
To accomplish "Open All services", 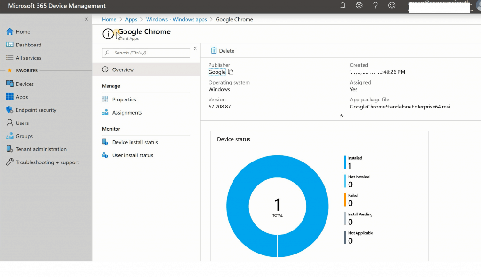I will tap(29, 58).
